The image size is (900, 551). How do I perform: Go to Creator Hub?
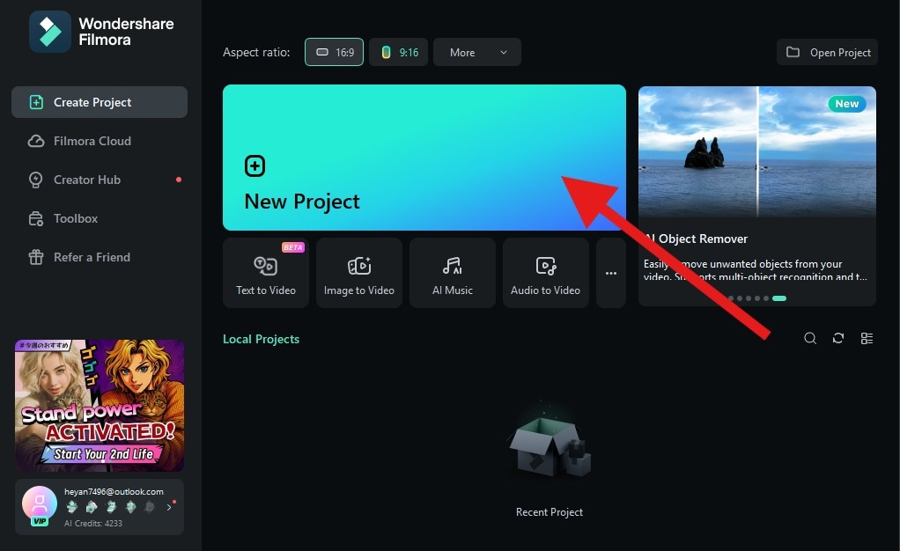[x=100, y=180]
